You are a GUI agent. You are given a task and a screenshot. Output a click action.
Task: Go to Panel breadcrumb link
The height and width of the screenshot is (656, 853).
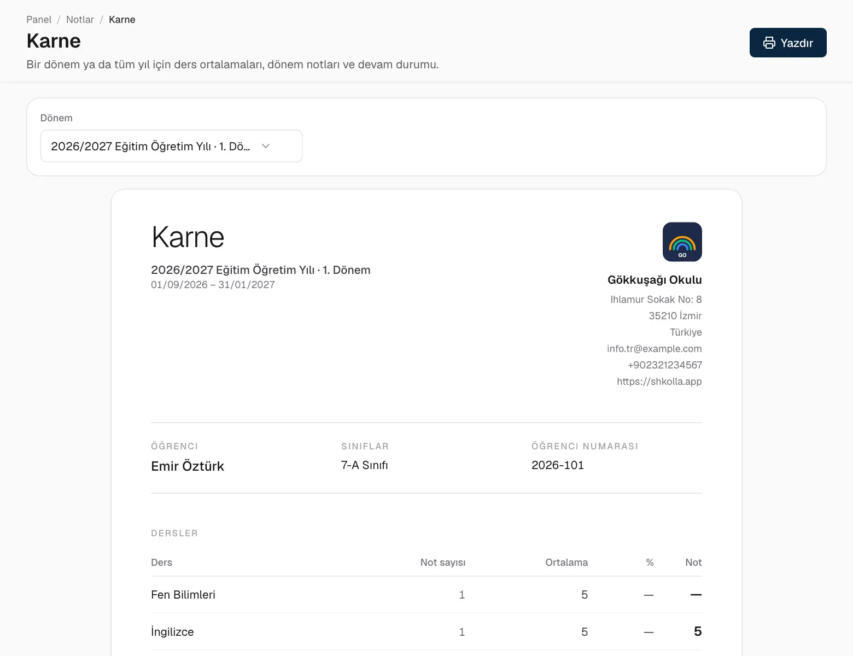pos(39,20)
